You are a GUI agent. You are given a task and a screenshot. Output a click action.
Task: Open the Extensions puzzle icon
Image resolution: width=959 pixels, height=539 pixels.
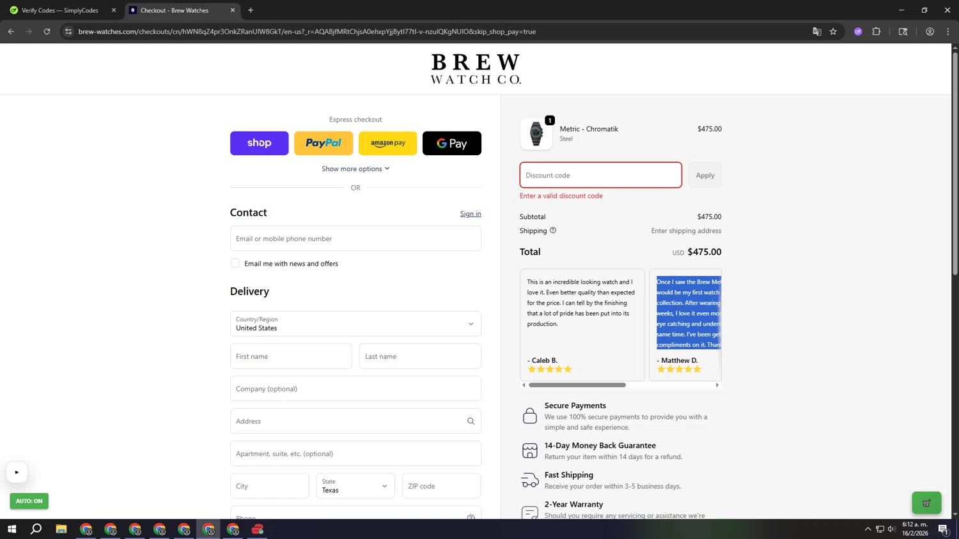click(877, 31)
